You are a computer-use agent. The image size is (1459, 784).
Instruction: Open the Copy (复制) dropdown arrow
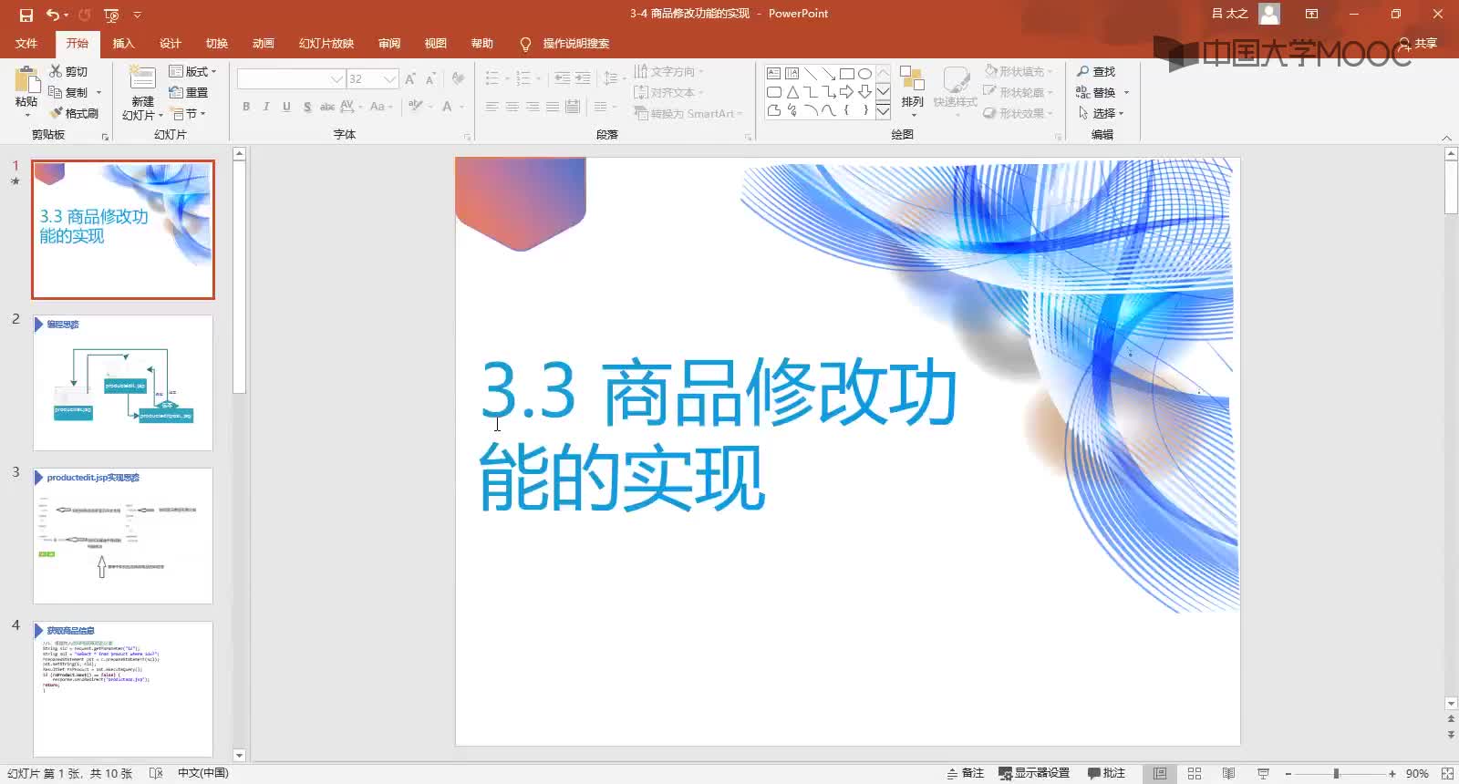coord(98,92)
